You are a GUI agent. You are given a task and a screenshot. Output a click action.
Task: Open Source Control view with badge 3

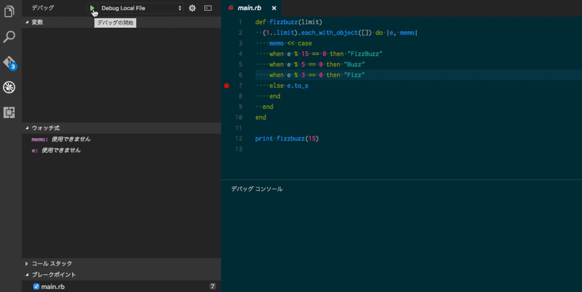10,62
